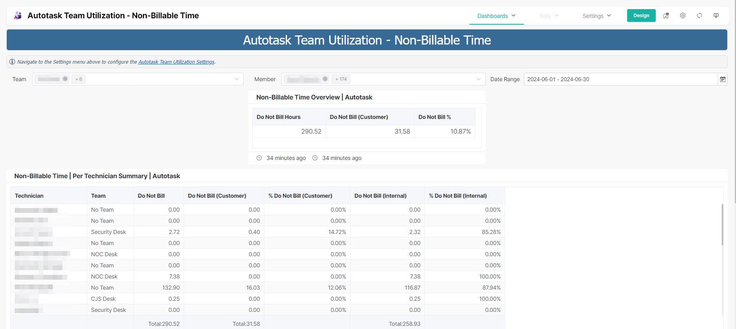
Task: Sort by Do Not Bill (Customer) table header
Action: point(224,196)
